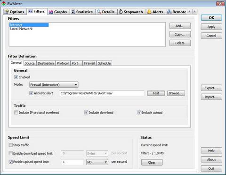Confirm with the OK button
The width and height of the screenshot is (226, 175).
(x=211, y=18)
